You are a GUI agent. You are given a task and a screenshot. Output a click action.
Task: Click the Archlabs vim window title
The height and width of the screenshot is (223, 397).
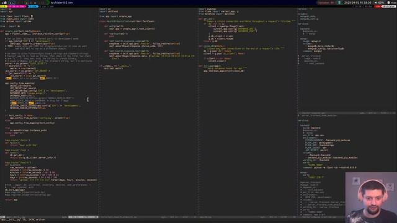click(62, 2)
